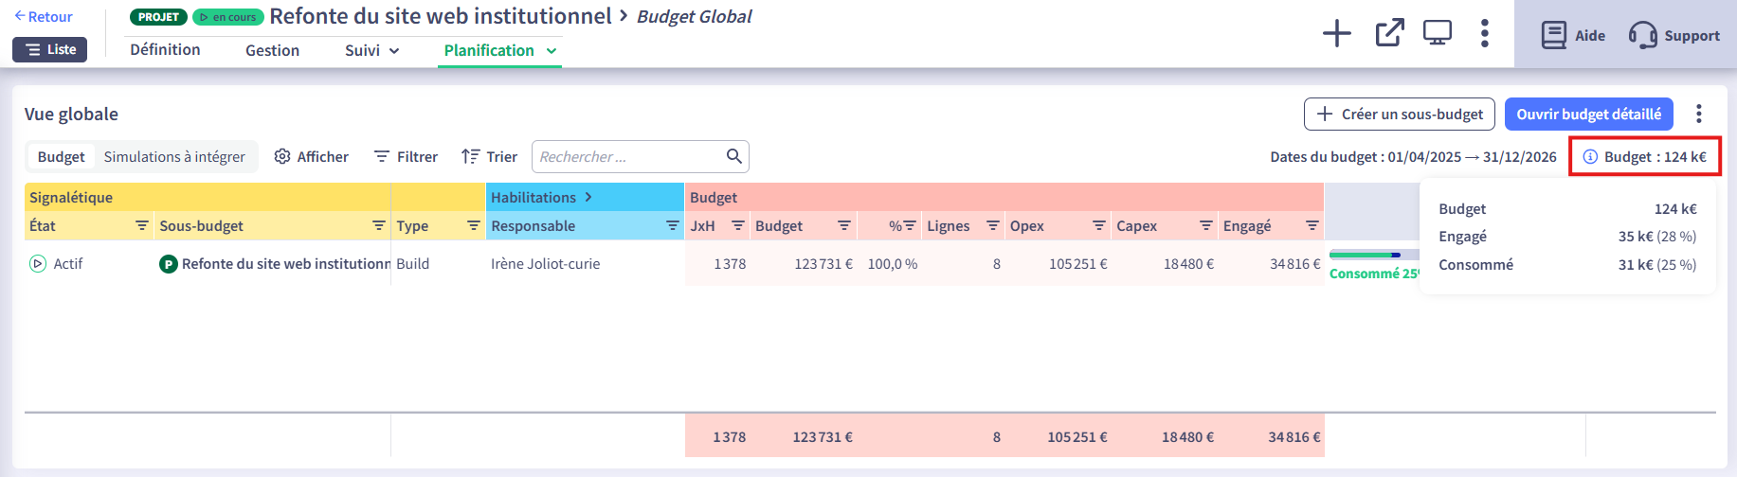Image resolution: width=1737 pixels, height=477 pixels.
Task: Click the presentation screen icon
Action: point(1437,33)
